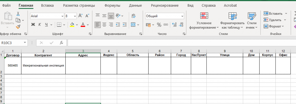The width and height of the screenshot is (296, 104).
Task: Toggle italic К formatting
Action: [x=40, y=25]
